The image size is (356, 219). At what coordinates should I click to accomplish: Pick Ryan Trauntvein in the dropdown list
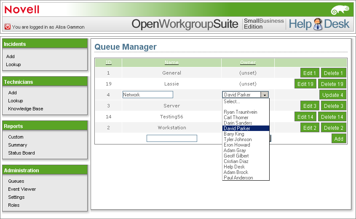point(241,112)
